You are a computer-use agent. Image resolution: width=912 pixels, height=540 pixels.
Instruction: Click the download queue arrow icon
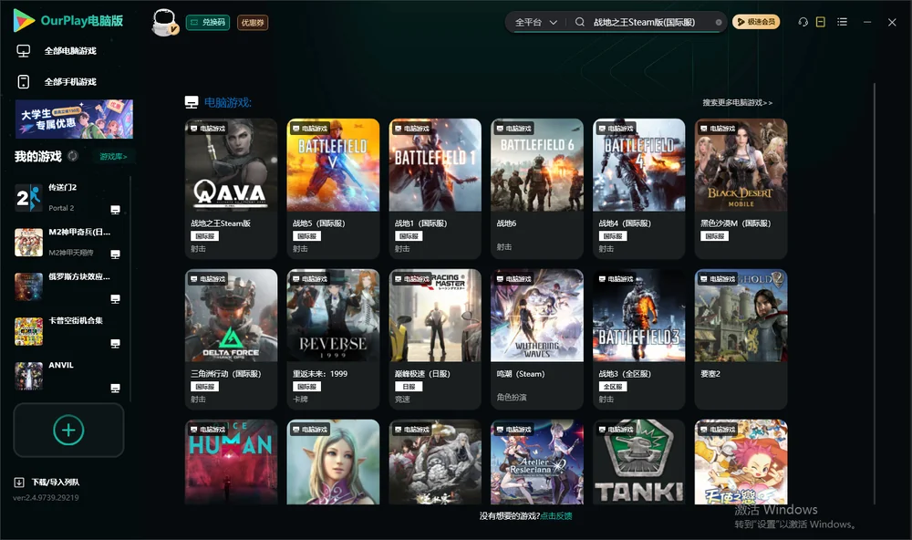19,482
